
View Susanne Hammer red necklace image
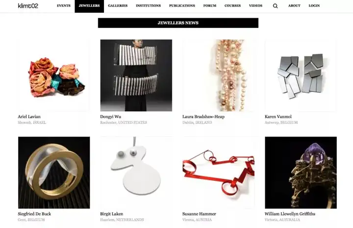point(218,172)
